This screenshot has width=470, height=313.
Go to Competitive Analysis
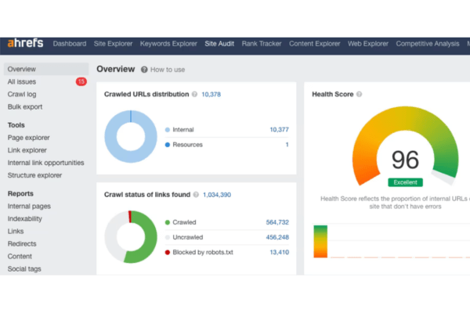(x=428, y=44)
